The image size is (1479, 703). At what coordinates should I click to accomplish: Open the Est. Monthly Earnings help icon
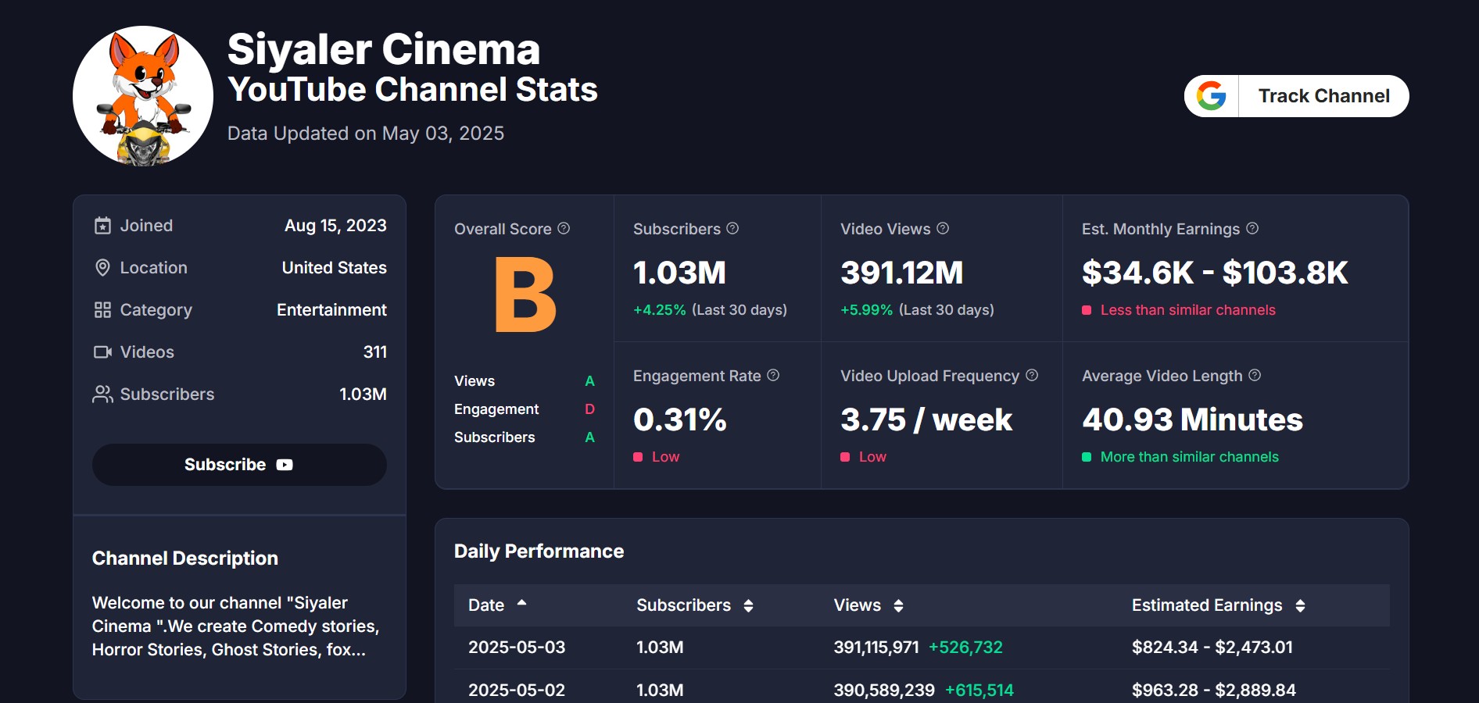pyautogui.click(x=1252, y=228)
